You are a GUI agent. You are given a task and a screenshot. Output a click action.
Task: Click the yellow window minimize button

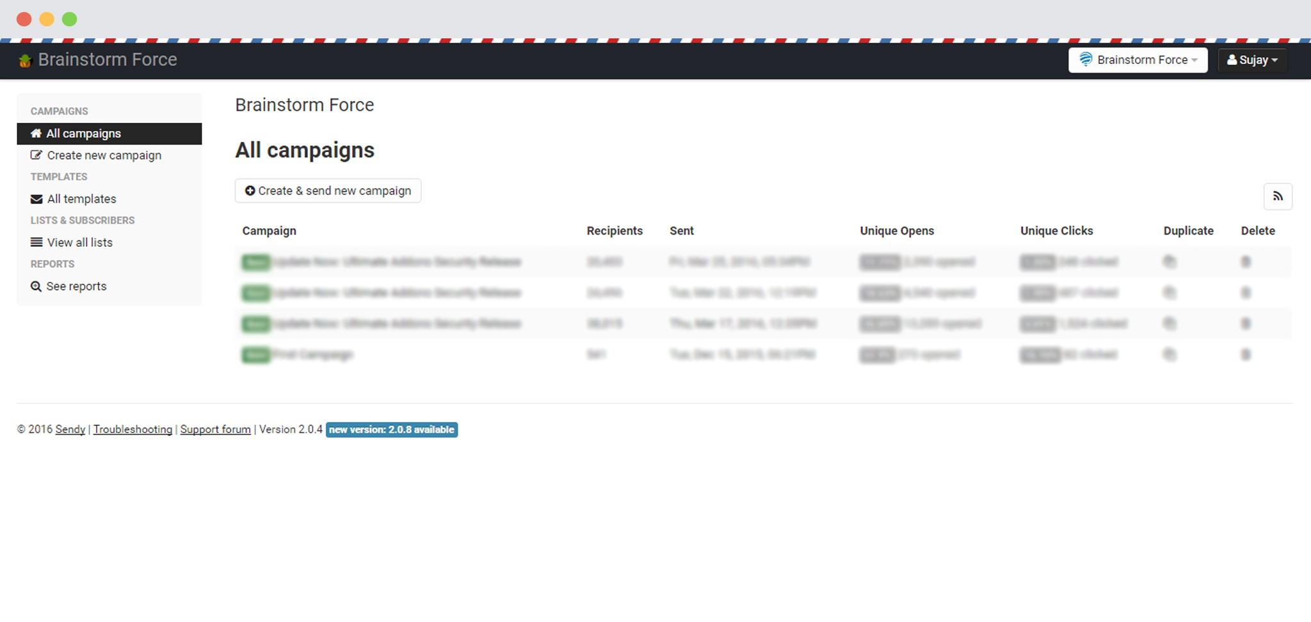47,19
